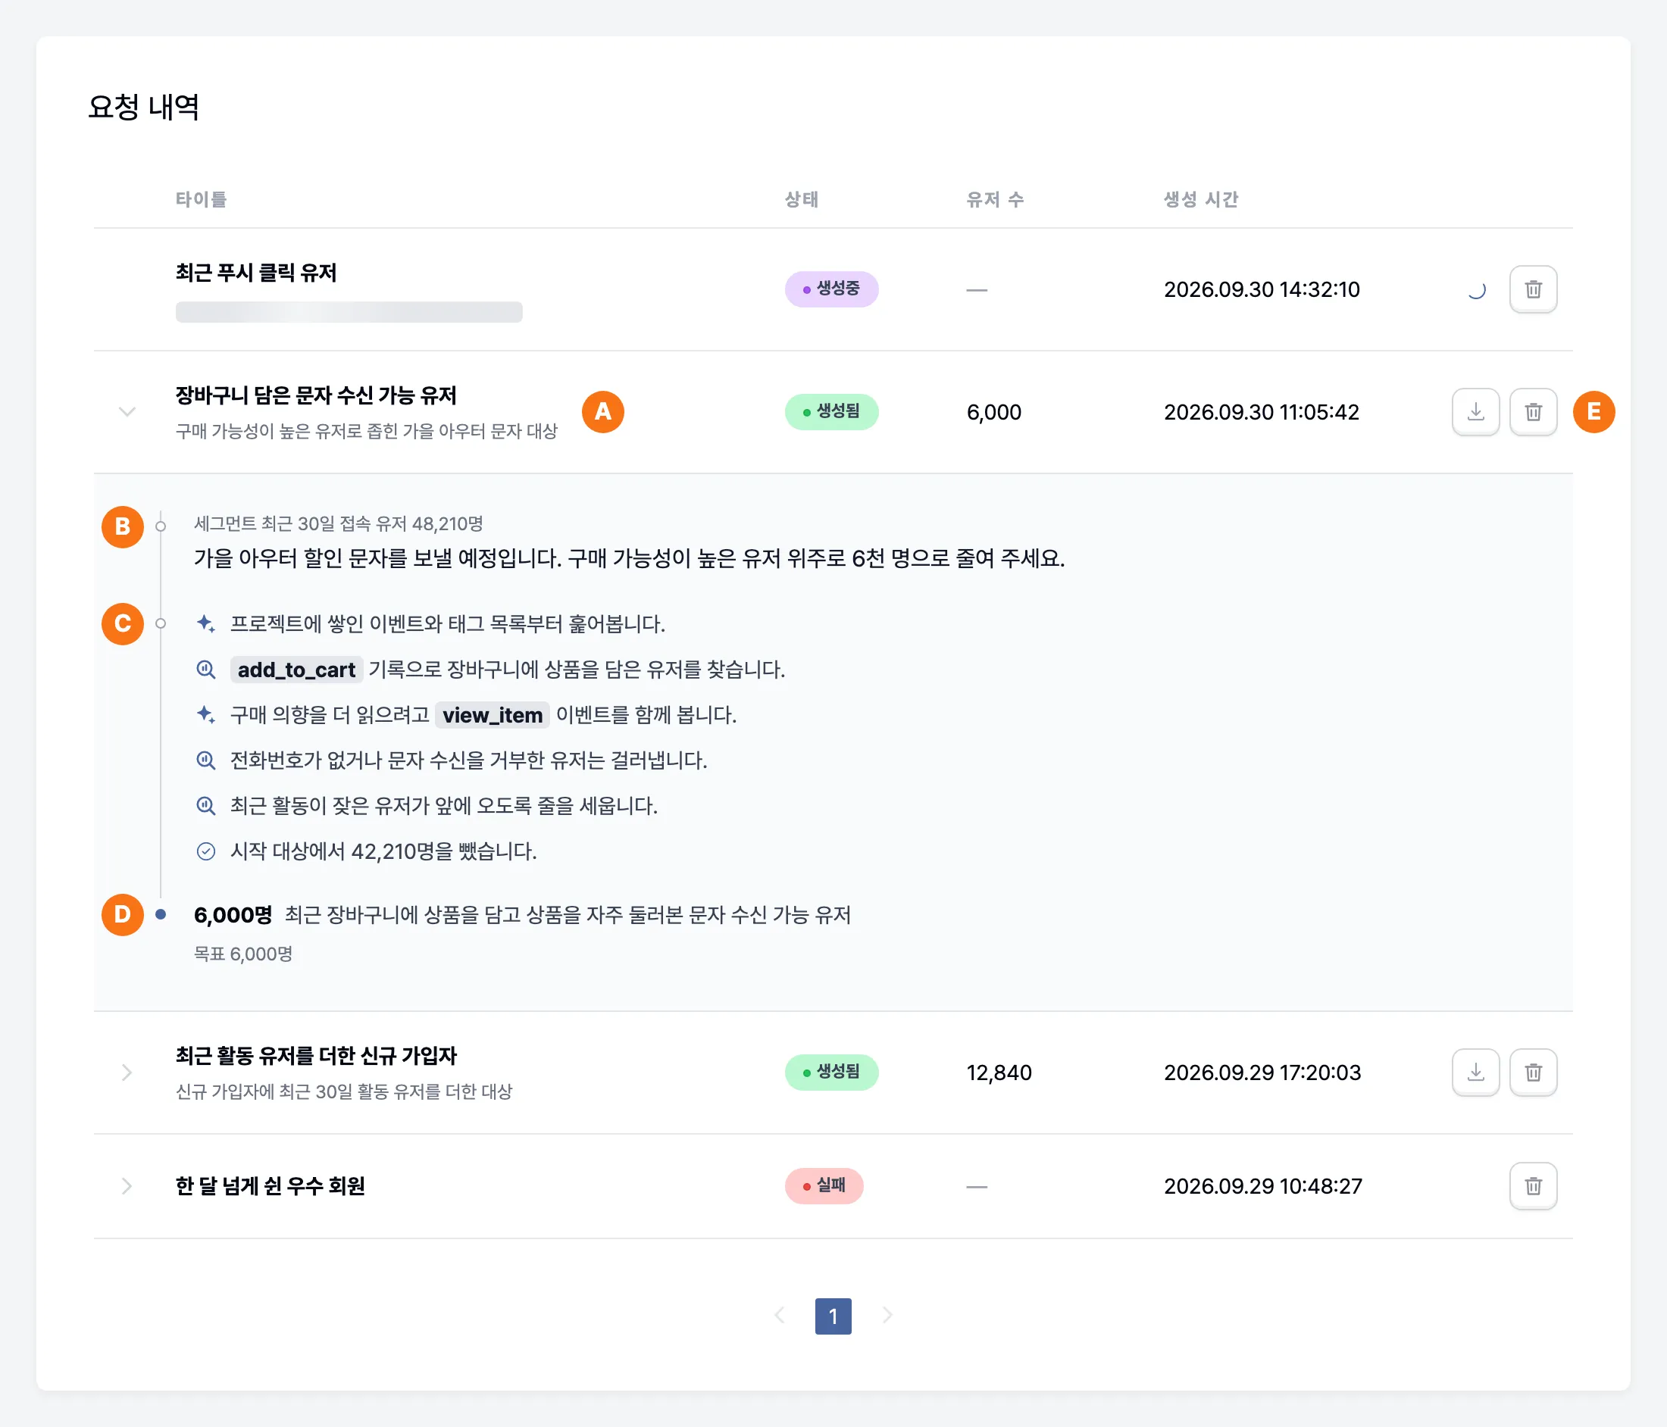Delete the 최근 푸시 클릭 유저 request
1667x1427 pixels.
(x=1533, y=289)
